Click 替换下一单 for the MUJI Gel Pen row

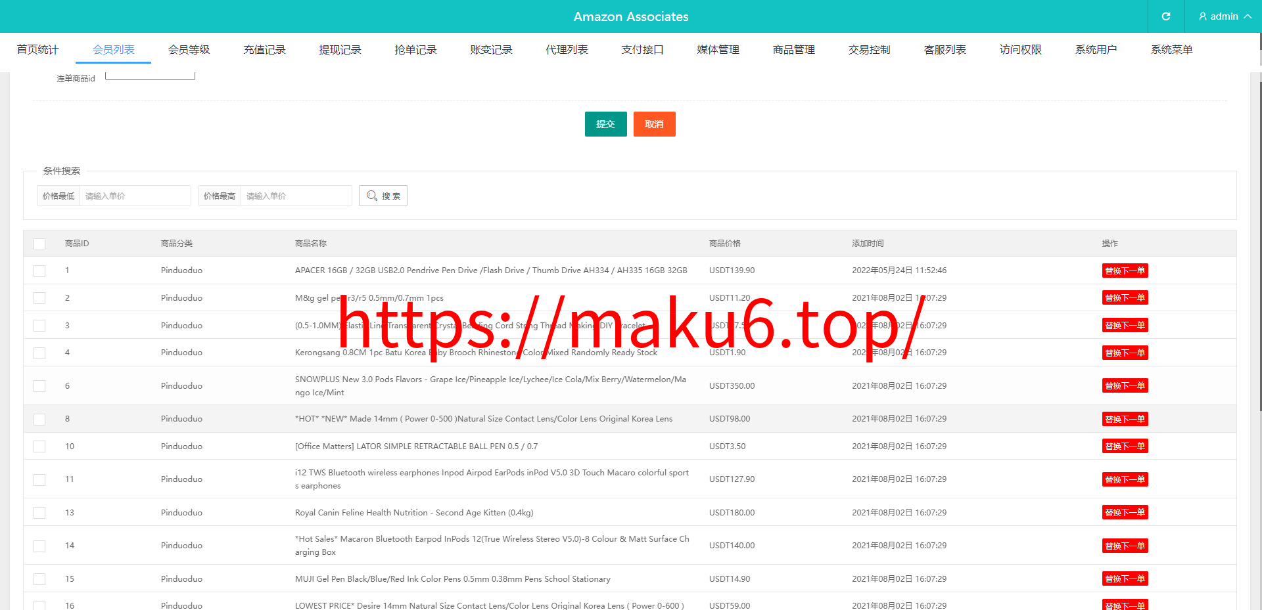[1125, 579]
